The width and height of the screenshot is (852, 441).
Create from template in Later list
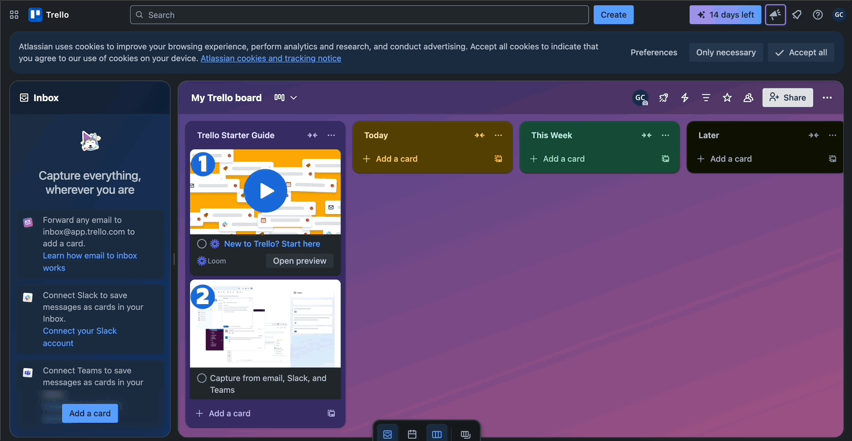[x=833, y=159]
